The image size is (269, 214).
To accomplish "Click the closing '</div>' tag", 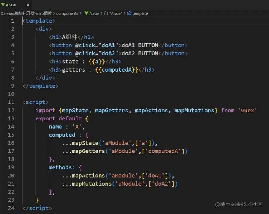I will click(x=45, y=78).
